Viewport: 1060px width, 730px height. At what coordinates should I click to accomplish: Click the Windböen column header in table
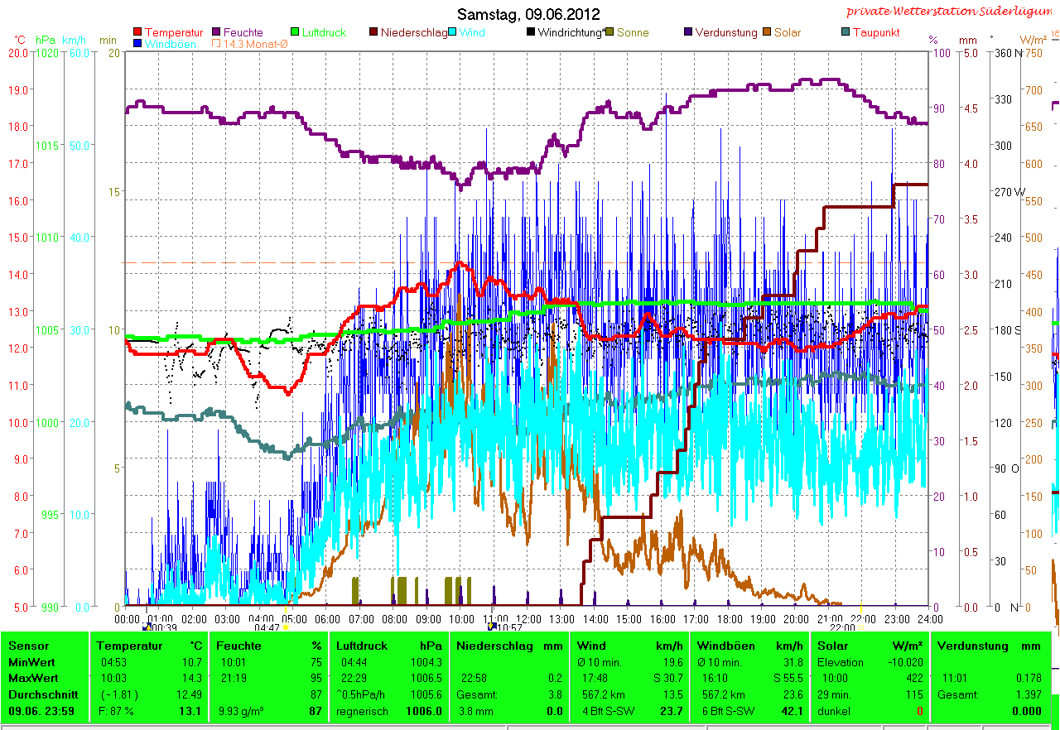[723, 646]
